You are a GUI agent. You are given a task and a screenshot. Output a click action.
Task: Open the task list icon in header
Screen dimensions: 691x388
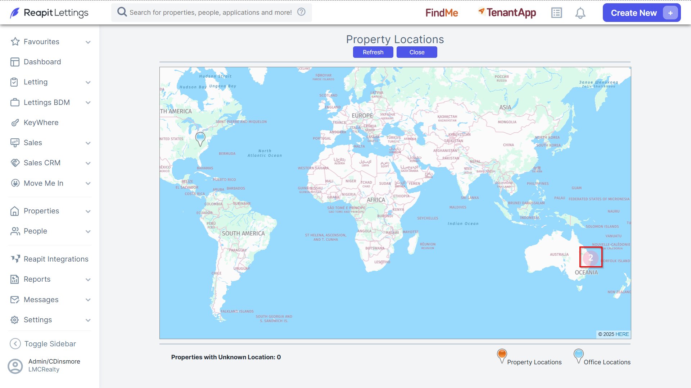click(x=556, y=13)
